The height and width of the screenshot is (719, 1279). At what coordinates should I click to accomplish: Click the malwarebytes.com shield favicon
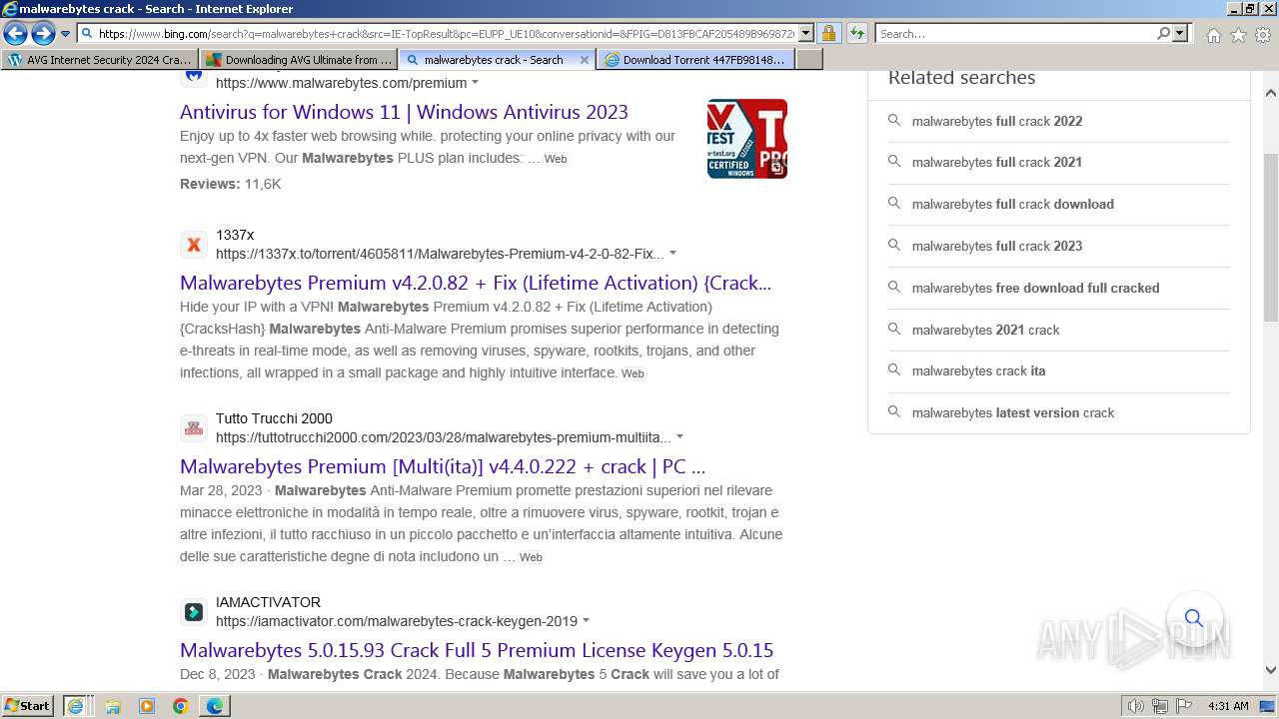click(x=194, y=75)
